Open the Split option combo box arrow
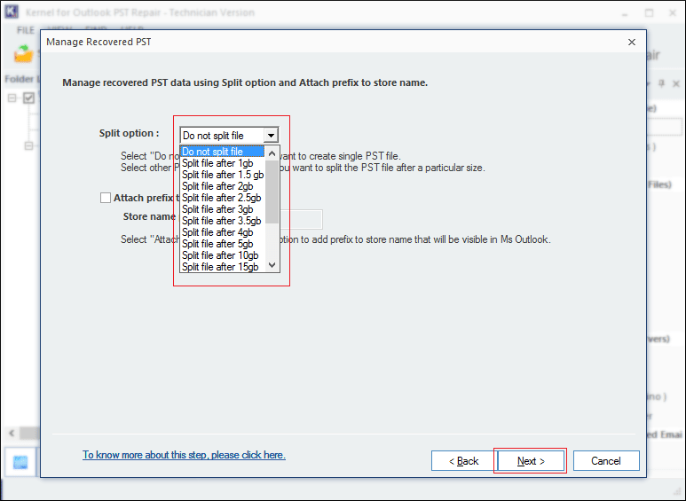686x501 pixels. 271,136
